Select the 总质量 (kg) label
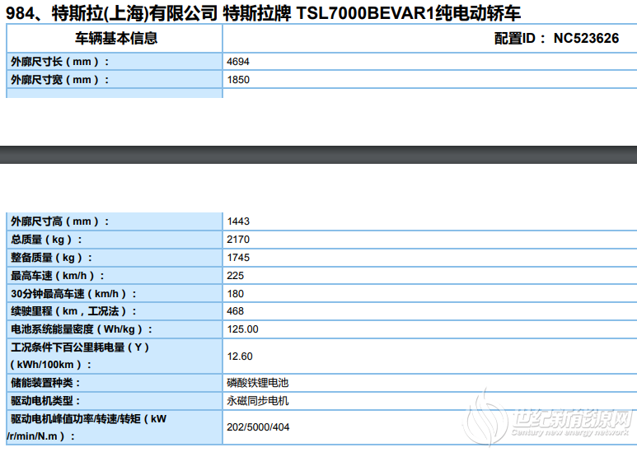 (x=46, y=240)
